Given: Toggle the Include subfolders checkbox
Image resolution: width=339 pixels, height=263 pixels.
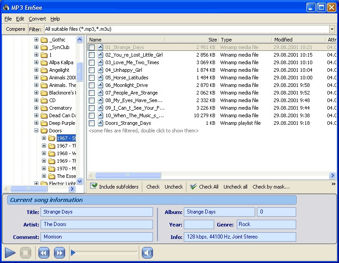Looking at the screenshot, I should [94, 186].
